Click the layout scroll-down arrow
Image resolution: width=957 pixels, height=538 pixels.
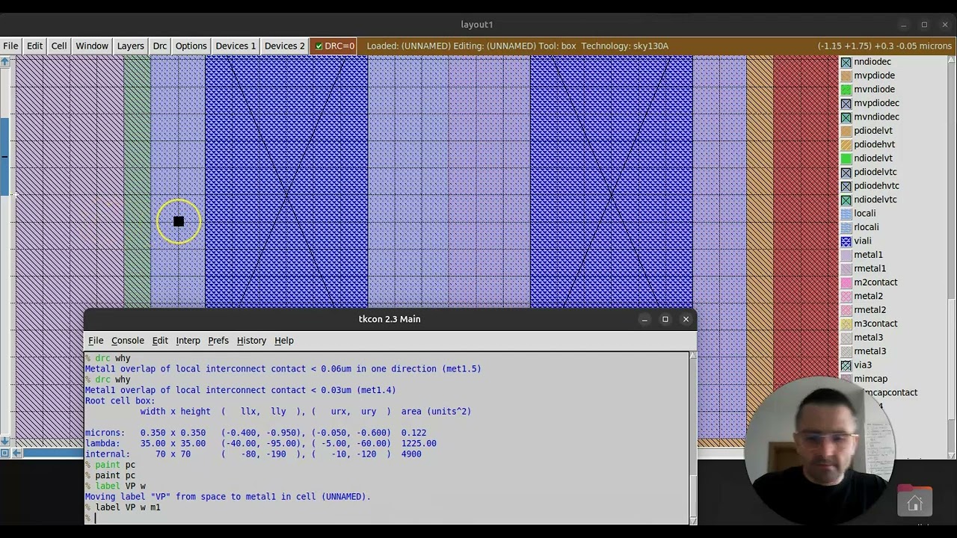click(x=4, y=441)
